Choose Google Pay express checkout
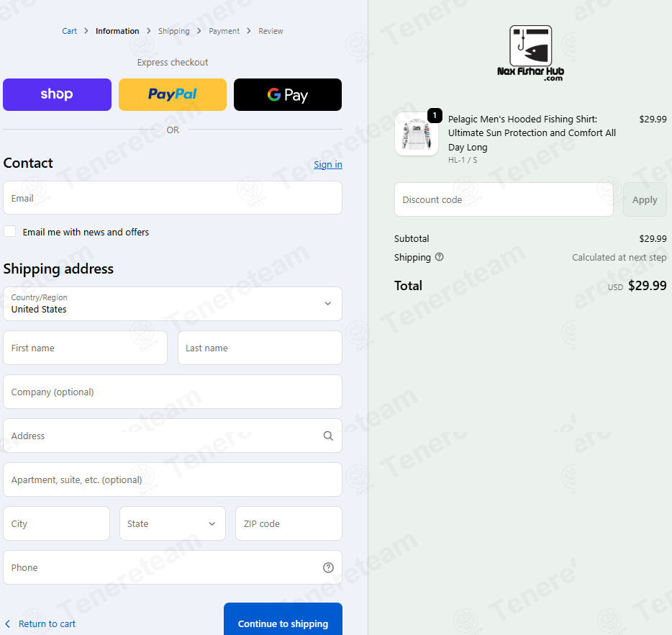The height and width of the screenshot is (635, 672). (x=288, y=94)
